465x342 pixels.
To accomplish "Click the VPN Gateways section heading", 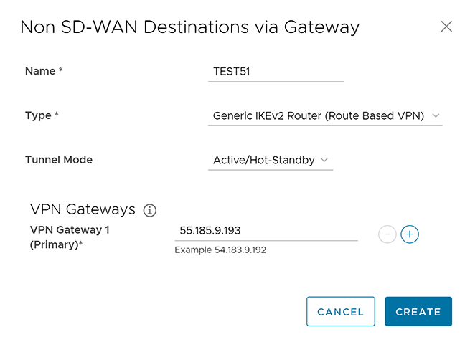I will click(x=83, y=209).
